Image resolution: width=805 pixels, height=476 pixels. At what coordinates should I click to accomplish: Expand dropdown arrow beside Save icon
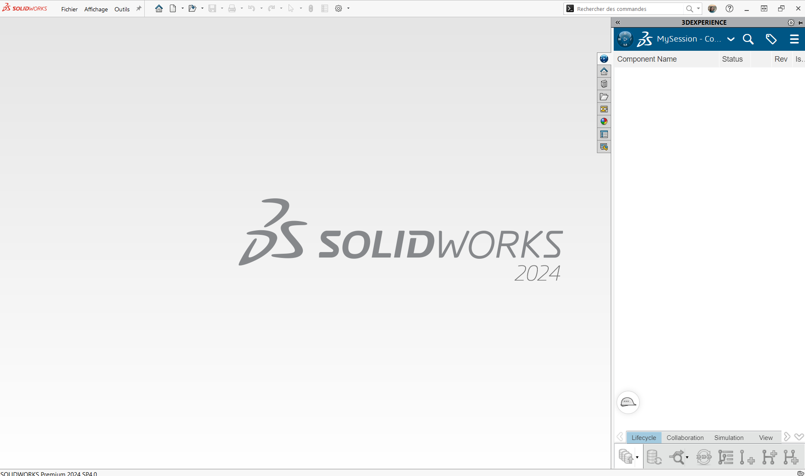click(x=222, y=8)
